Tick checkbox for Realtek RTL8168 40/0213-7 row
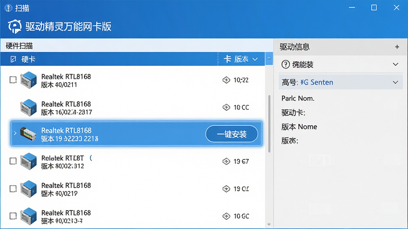408x229 pixels. 13,216
